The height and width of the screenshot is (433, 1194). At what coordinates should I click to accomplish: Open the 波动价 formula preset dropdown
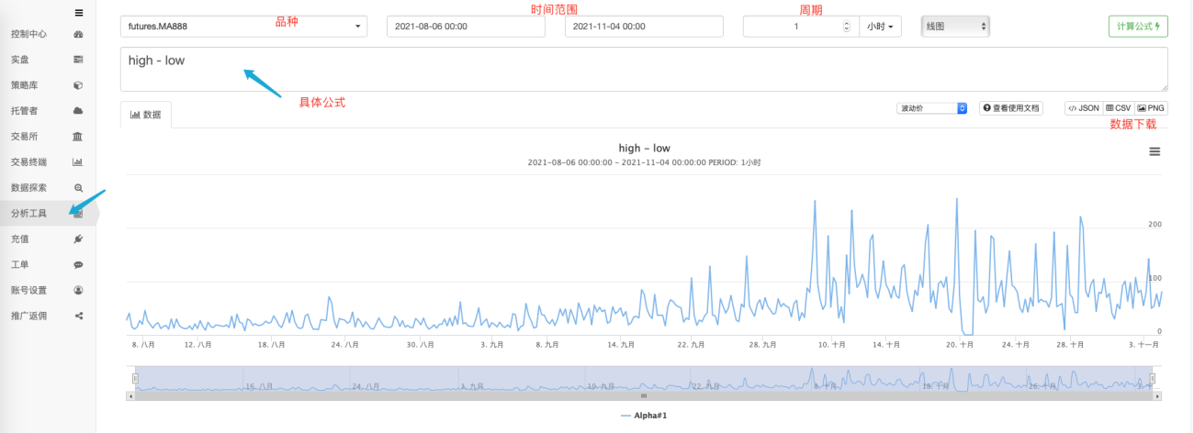click(932, 108)
